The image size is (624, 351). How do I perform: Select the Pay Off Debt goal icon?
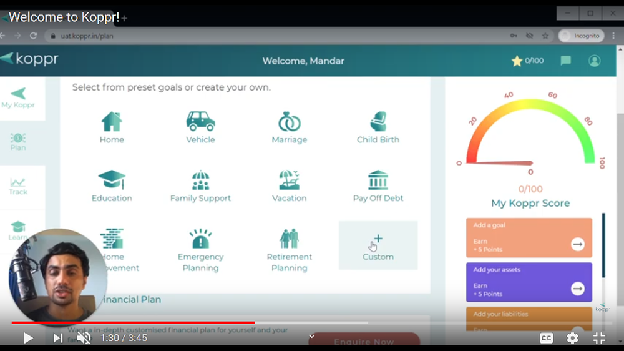coord(378,180)
